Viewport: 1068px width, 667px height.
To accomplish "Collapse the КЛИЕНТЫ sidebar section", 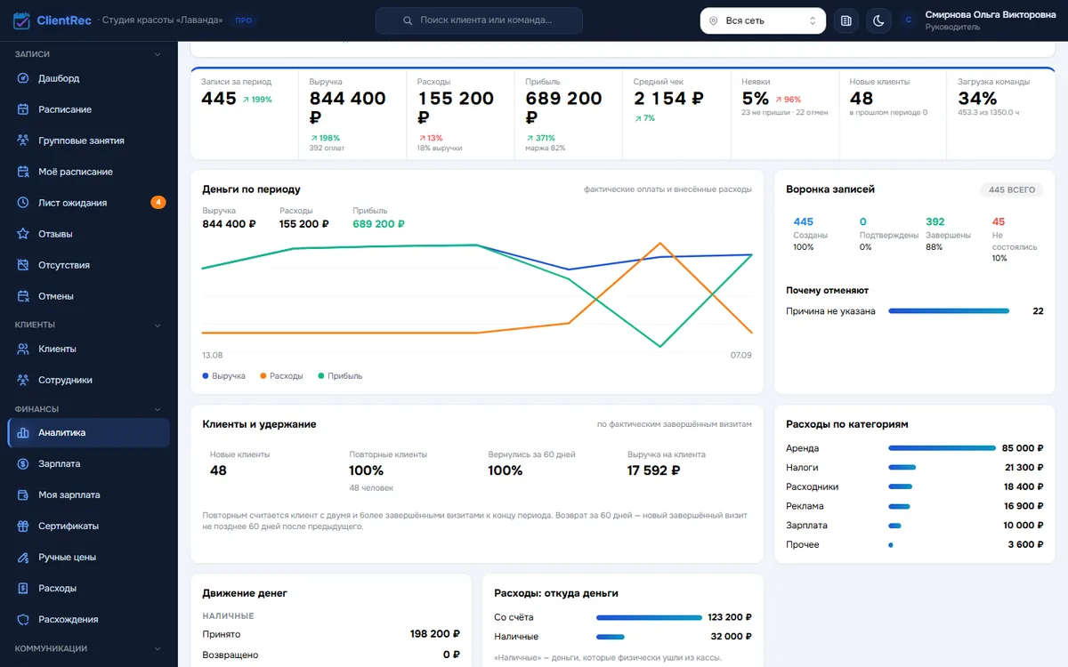I will tap(158, 325).
